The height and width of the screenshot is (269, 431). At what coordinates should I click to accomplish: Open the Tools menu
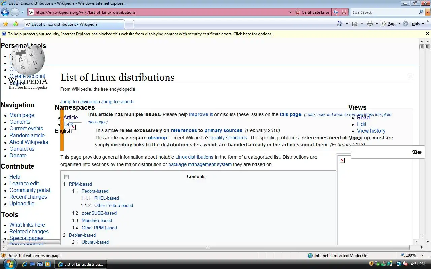(414, 24)
